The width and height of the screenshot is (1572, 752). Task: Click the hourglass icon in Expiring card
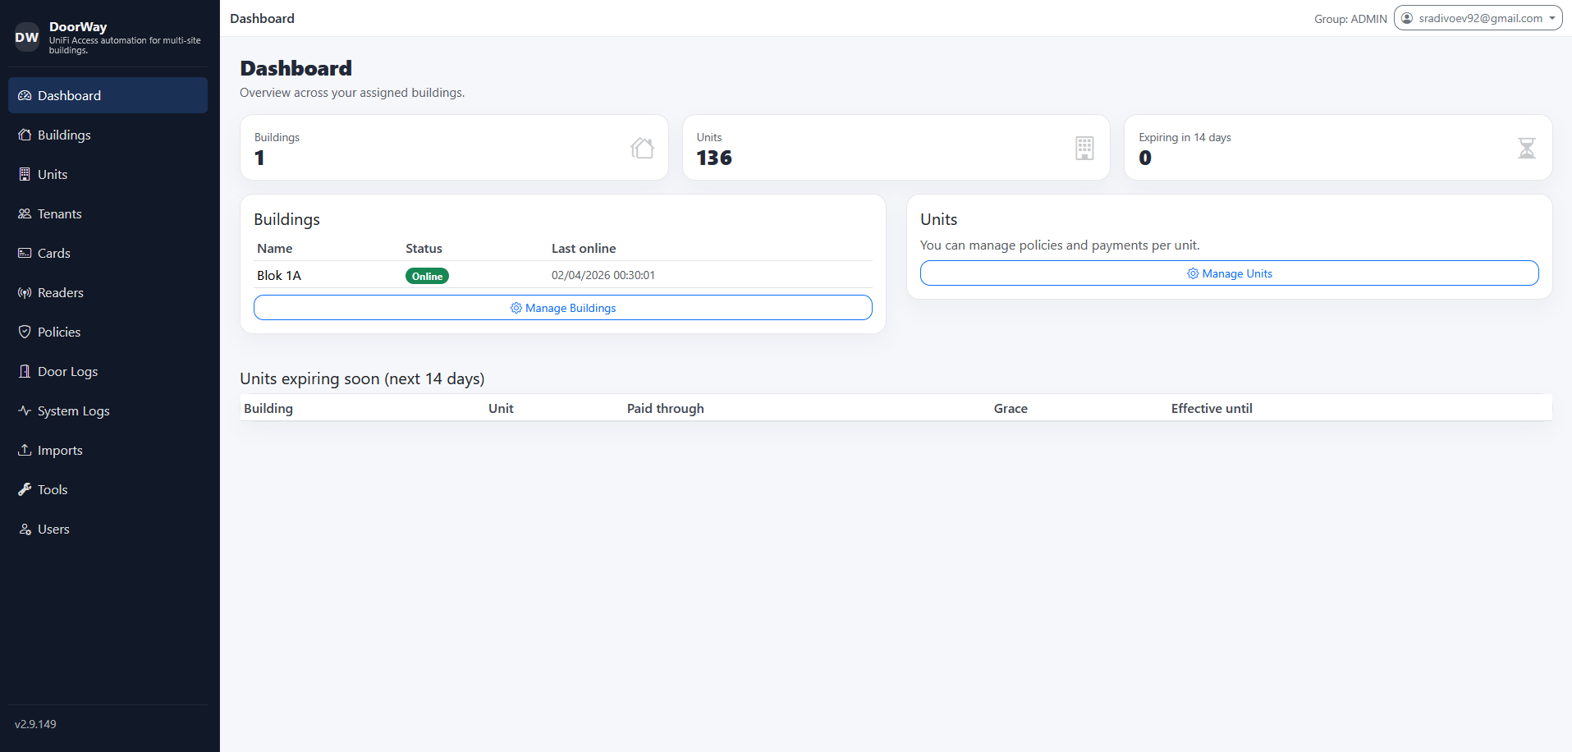(1526, 148)
